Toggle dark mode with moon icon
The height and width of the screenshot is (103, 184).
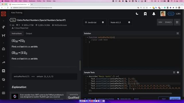(x=137, y=14)
